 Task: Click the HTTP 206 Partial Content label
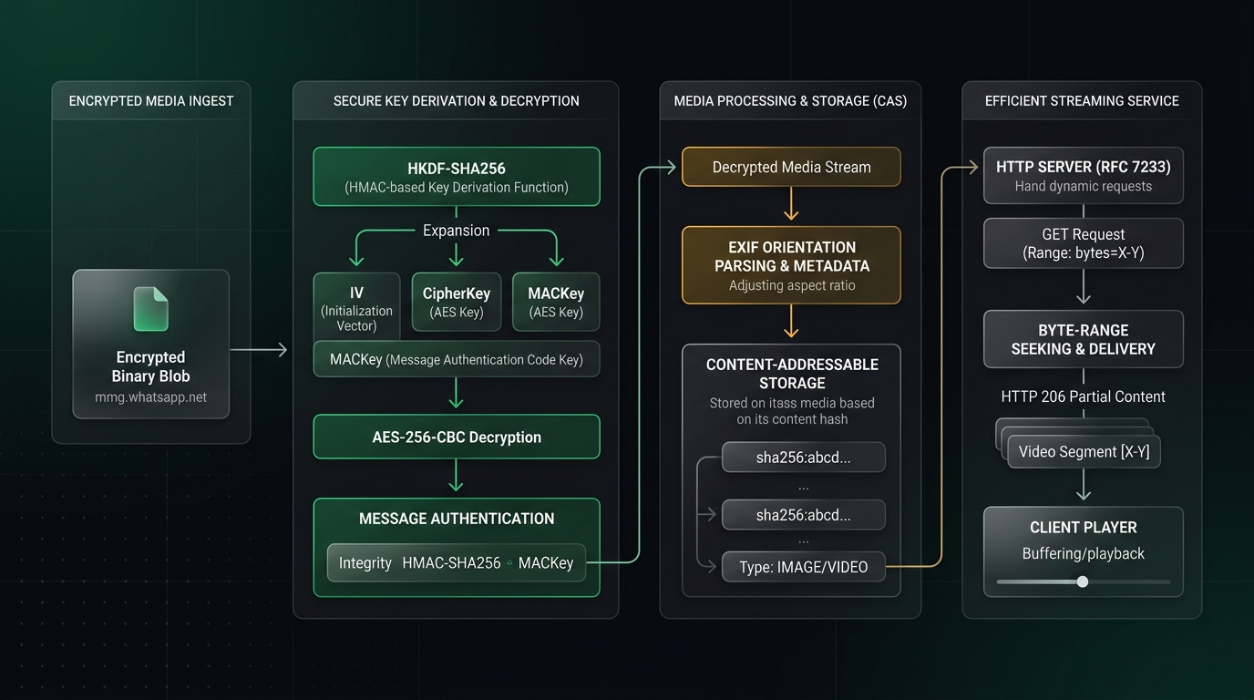(1084, 396)
